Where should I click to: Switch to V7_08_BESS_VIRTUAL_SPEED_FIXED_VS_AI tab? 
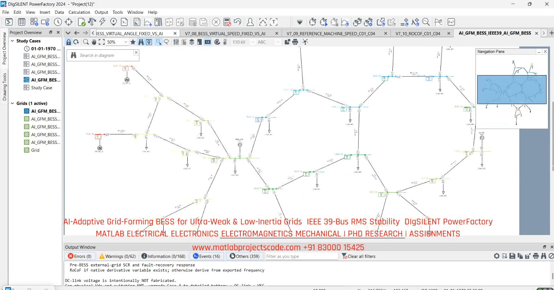[x=225, y=34]
